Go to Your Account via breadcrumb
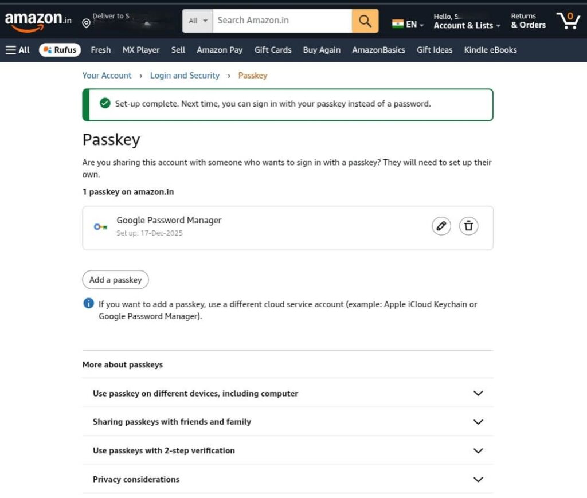The height and width of the screenshot is (498, 587). pos(107,75)
